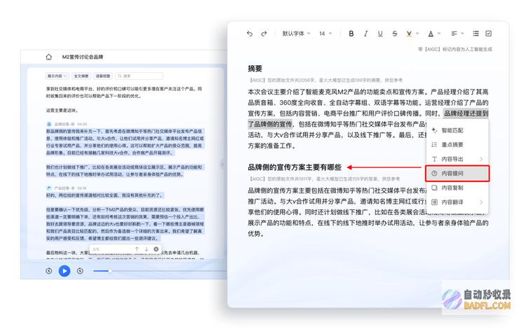Open the 默认字体 font dropdown
The image size is (526, 329).
point(296,34)
